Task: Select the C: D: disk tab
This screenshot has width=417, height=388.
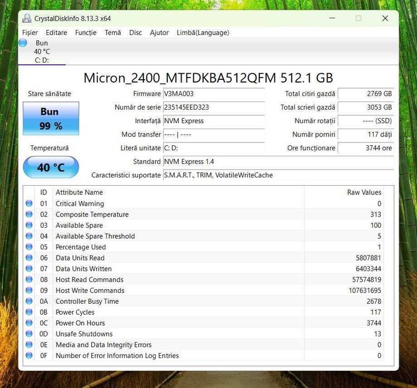Action: [42, 52]
